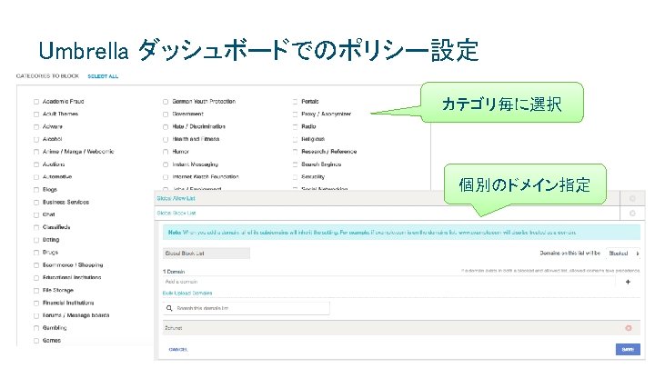This screenshot has height=368, width=655.
Task: Toggle the Auctions checkbox
Action: (x=36, y=164)
